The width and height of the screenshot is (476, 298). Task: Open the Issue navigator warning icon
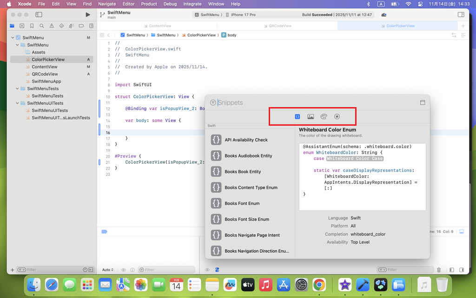[52, 26]
